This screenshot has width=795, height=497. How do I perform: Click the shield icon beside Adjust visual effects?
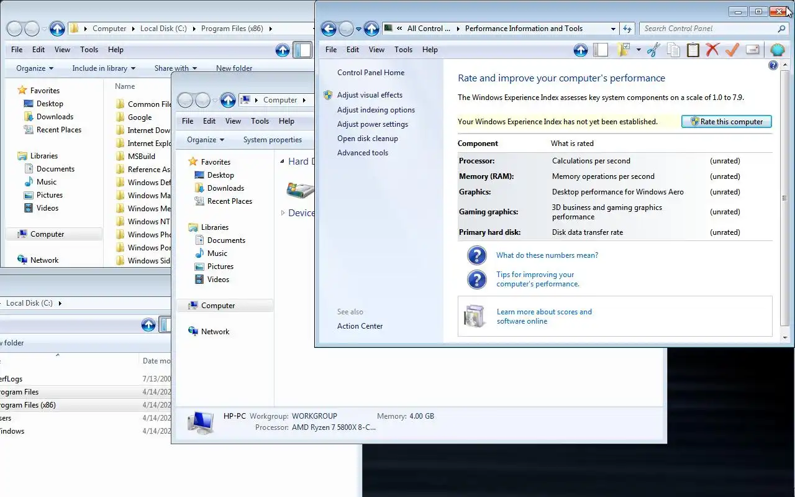tap(328, 95)
